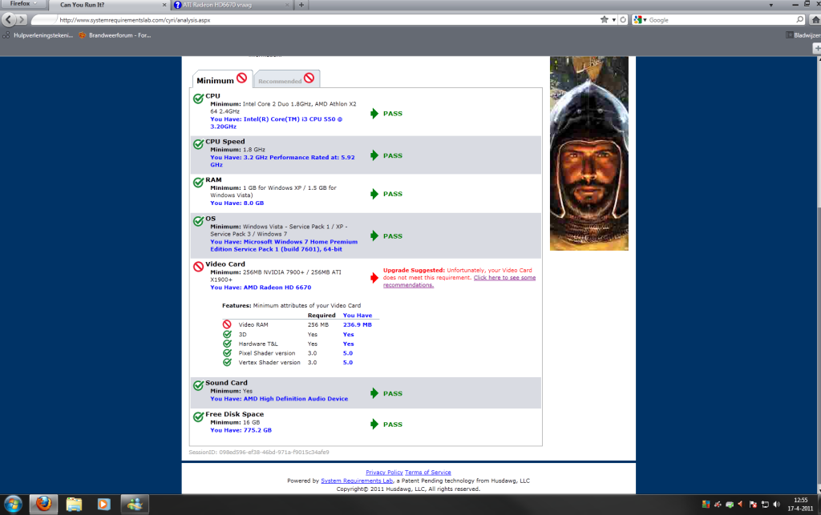Click "You Have: AMD High Definition Audio Device" text
The image size is (821, 515).
279,399
